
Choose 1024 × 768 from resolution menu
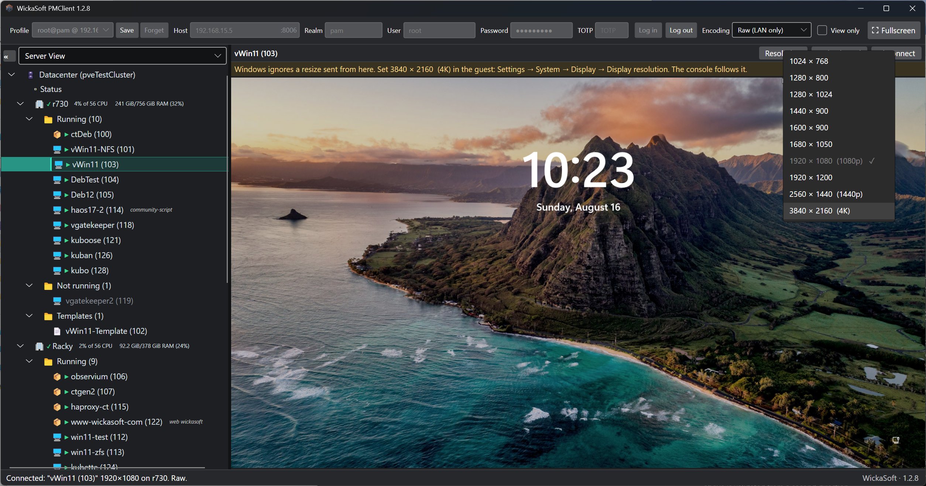[x=838, y=61]
